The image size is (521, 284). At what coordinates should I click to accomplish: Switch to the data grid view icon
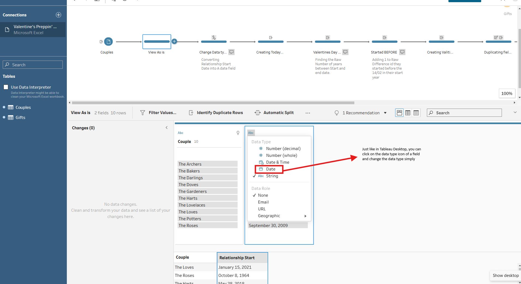(x=408, y=113)
